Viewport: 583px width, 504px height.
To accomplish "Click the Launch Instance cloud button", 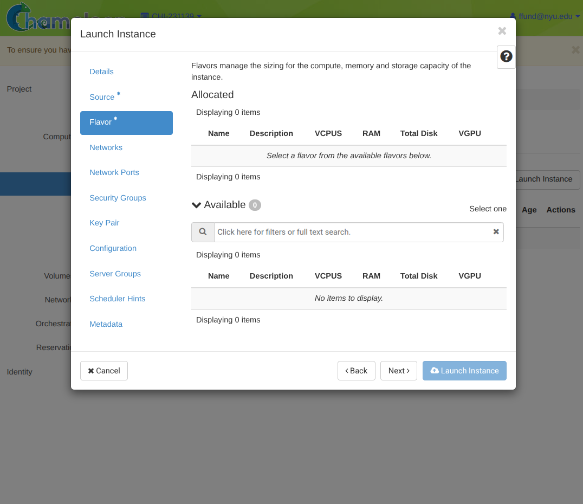I will click(464, 371).
